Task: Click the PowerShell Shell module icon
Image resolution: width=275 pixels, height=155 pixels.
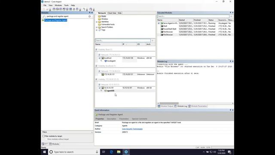Action: click(x=162, y=29)
